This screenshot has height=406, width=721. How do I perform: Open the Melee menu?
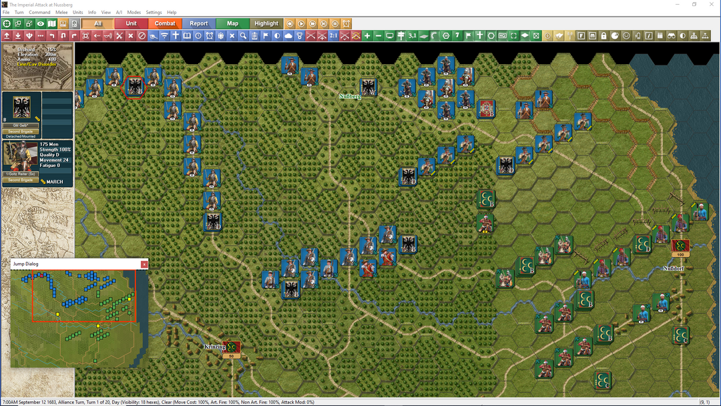tap(61, 13)
